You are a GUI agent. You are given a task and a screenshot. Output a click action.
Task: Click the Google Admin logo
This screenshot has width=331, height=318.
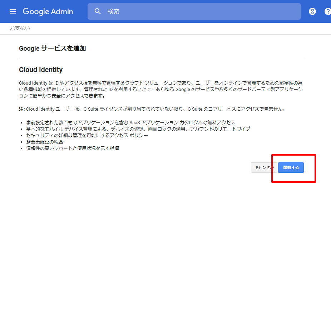[x=48, y=11]
